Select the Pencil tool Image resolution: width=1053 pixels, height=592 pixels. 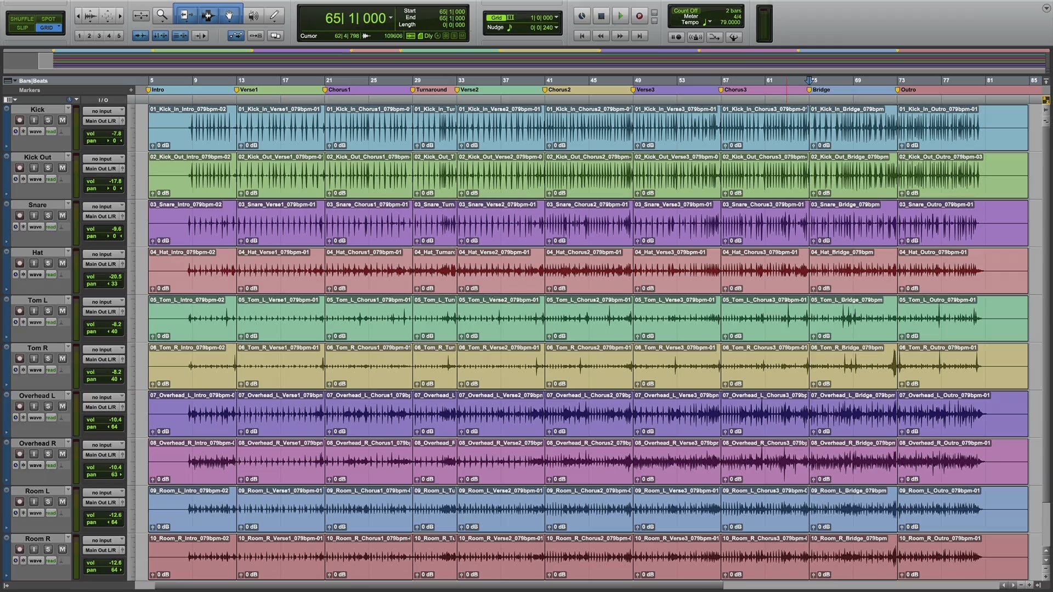point(274,15)
